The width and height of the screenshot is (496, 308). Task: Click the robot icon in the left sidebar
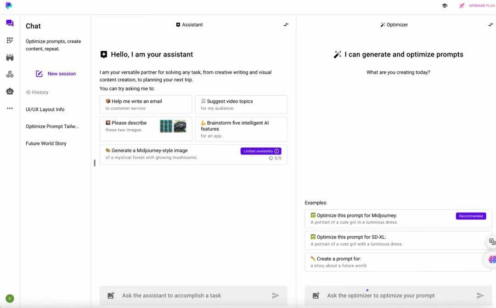[x=10, y=91]
